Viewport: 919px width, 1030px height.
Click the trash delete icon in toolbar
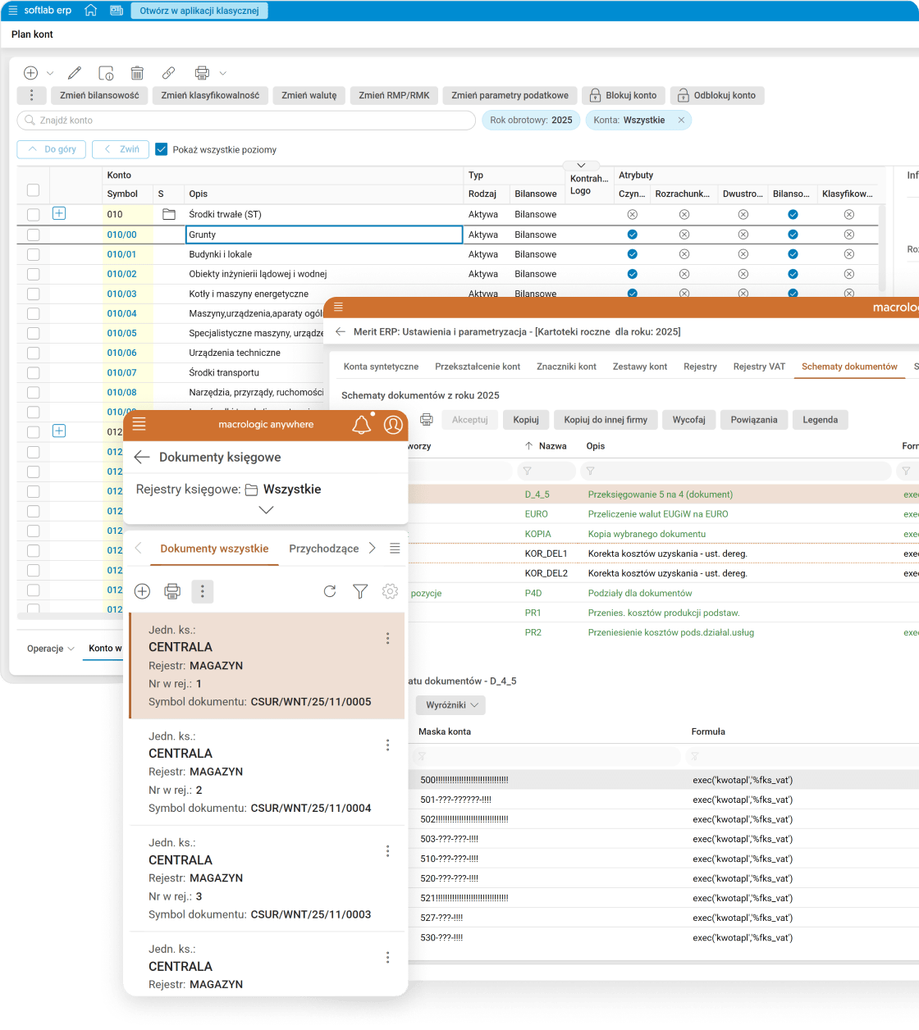[x=137, y=73]
